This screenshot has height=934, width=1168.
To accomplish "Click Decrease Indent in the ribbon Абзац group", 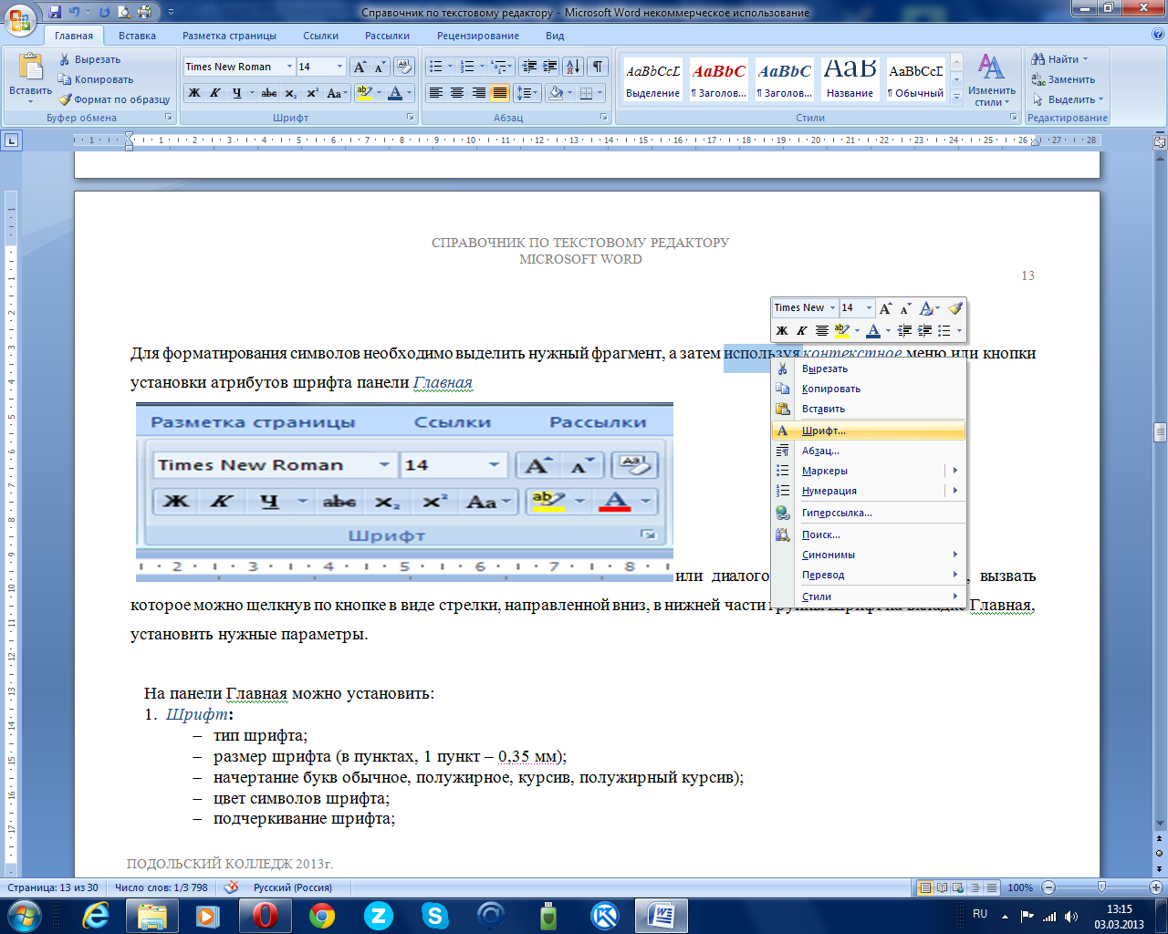I will pyautogui.click(x=529, y=67).
